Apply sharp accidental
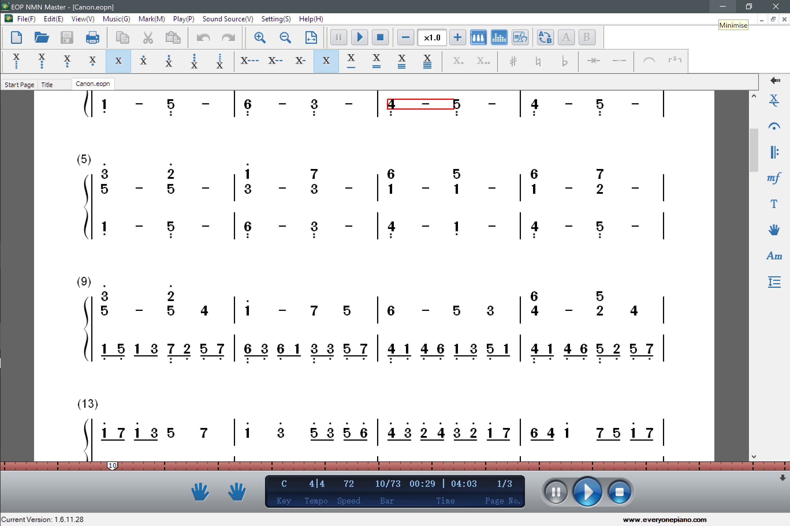This screenshot has height=526, width=790. click(513, 61)
